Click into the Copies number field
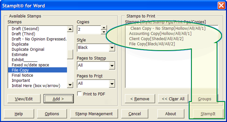 (89, 30)
